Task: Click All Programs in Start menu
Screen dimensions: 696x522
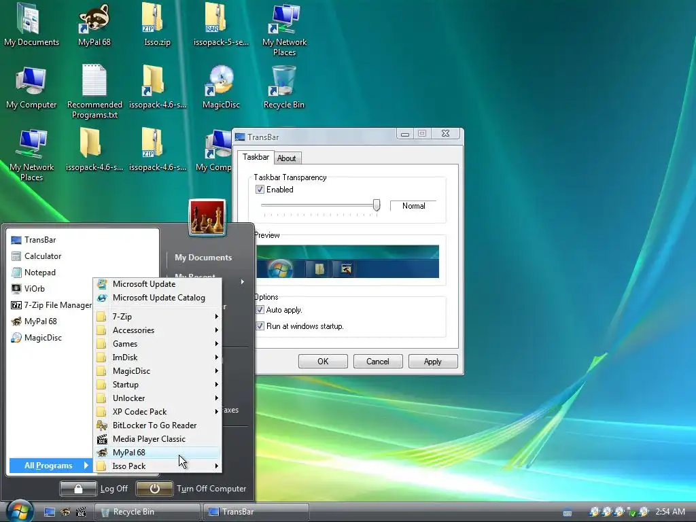Action: coord(50,466)
